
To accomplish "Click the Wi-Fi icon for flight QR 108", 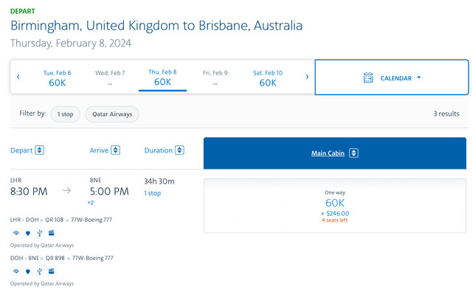I will coord(16,233).
